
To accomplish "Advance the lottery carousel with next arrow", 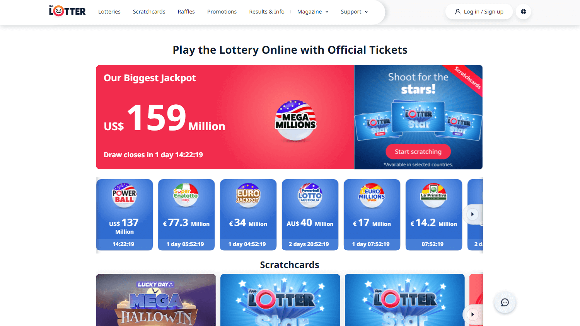I will (x=473, y=214).
